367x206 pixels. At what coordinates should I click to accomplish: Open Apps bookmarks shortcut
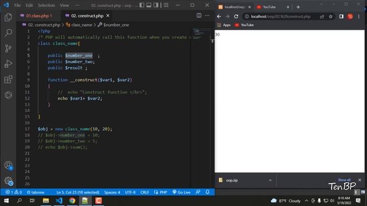click(224, 25)
